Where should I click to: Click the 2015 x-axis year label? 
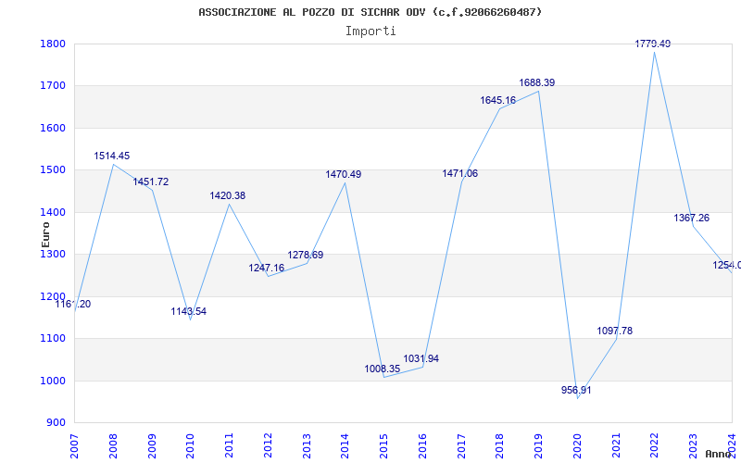pos(383,445)
